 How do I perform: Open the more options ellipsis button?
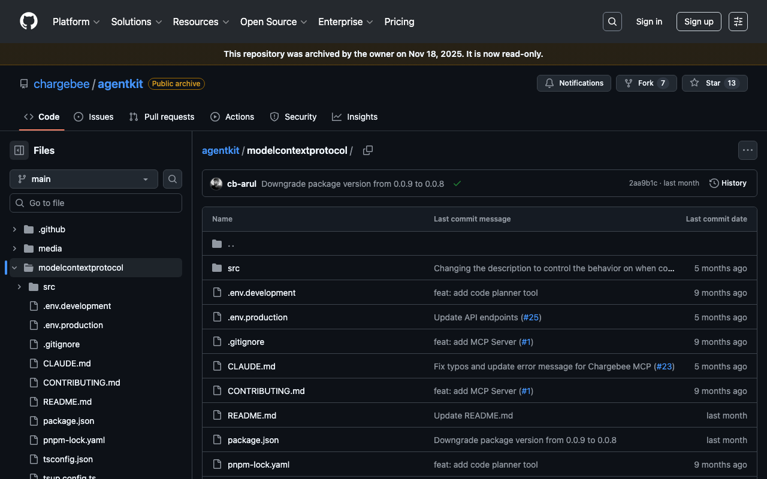(x=747, y=150)
